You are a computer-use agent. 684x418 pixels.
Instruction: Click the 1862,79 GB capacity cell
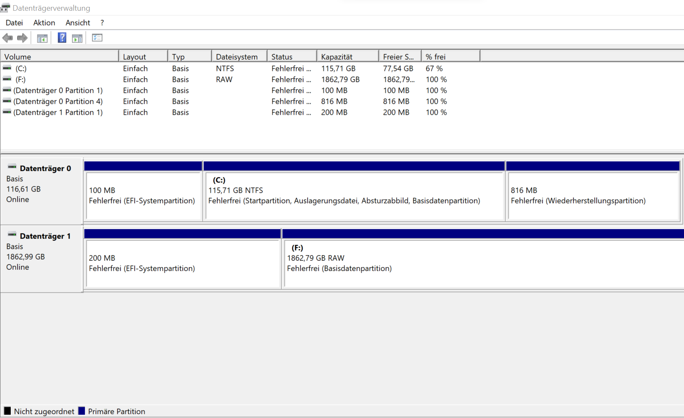tap(340, 79)
